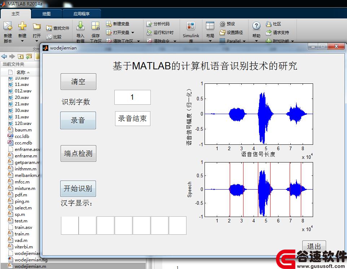This screenshot has height=269, width=347.
Task: Open Find Files (查找文件)
Action: 58,28
